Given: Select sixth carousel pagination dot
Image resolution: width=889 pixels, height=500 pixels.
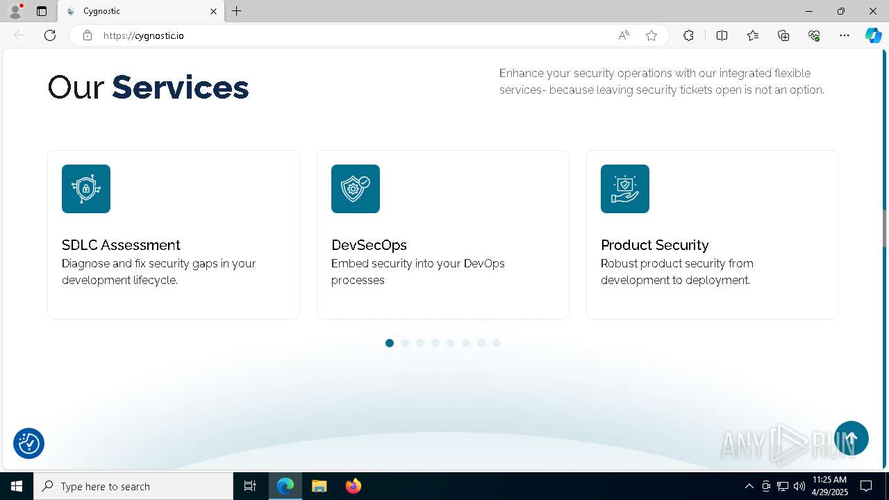Looking at the screenshot, I should coord(466,343).
